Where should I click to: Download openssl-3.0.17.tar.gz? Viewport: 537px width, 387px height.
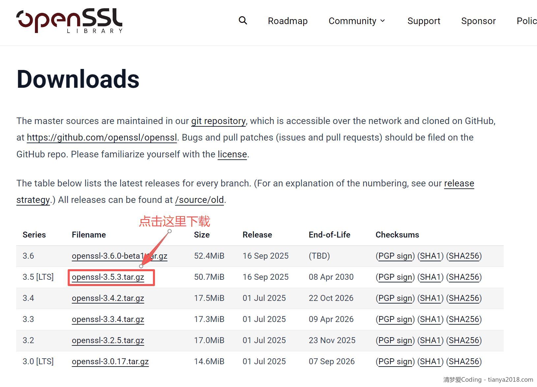pyautogui.click(x=110, y=362)
